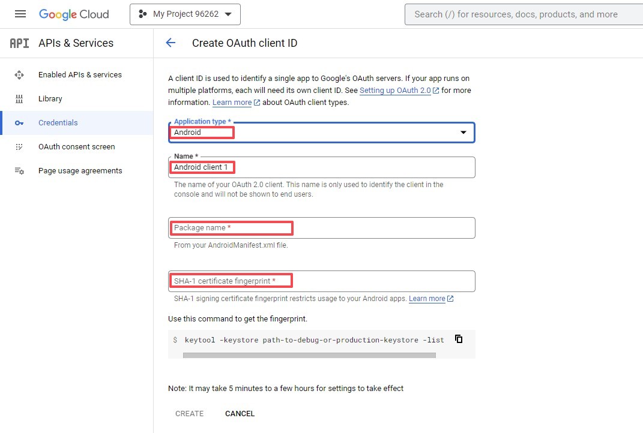Click the Google Cloud logo
Viewport: 643px width, 433px height.
[x=74, y=14]
